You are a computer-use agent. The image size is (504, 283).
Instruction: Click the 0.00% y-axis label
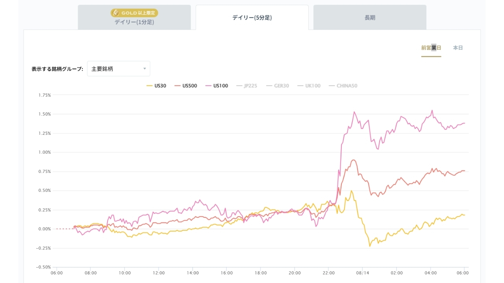click(44, 229)
